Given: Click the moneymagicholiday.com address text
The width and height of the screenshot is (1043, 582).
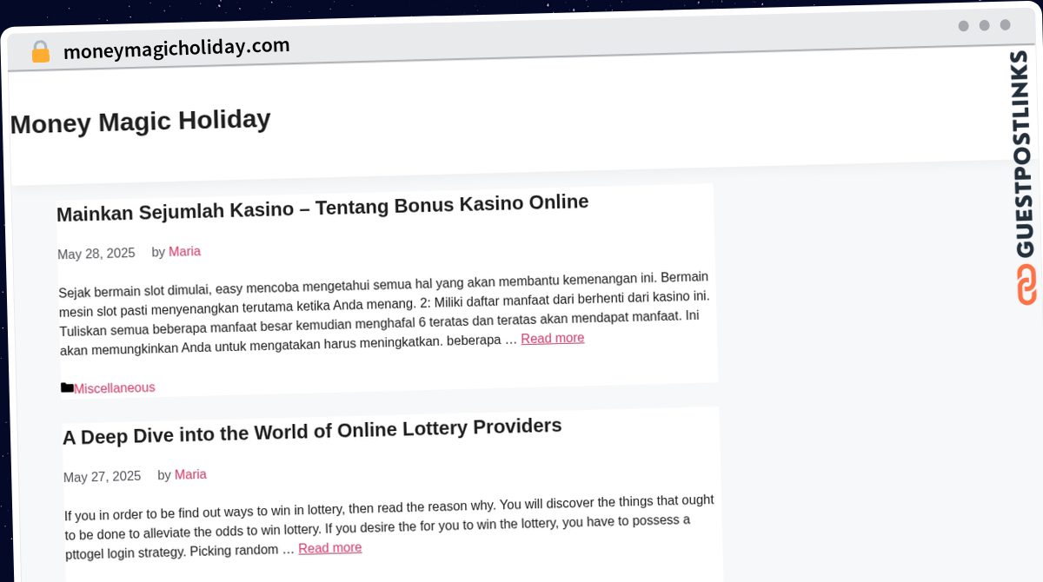Looking at the screenshot, I should click(176, 48).
